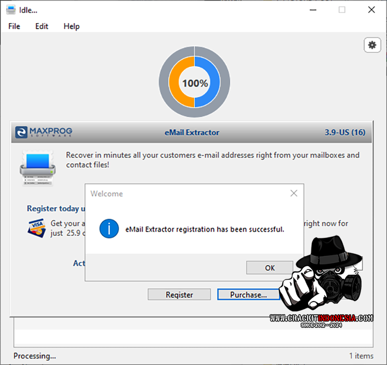This screenshot has width=387, height=365.
Task: Click the Visa credit card icon
Action: (x=36, y=228)
